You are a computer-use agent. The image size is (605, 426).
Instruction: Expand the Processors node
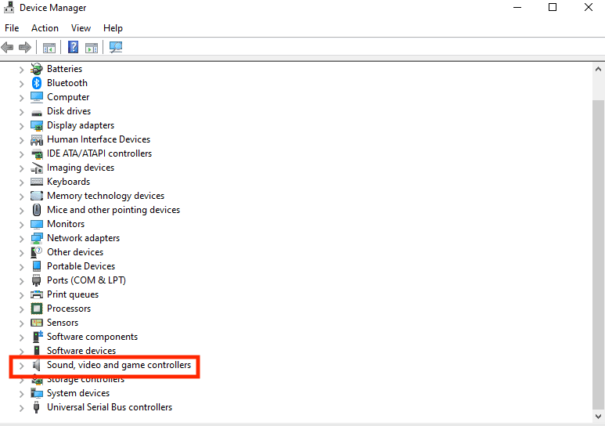(22, 310)
